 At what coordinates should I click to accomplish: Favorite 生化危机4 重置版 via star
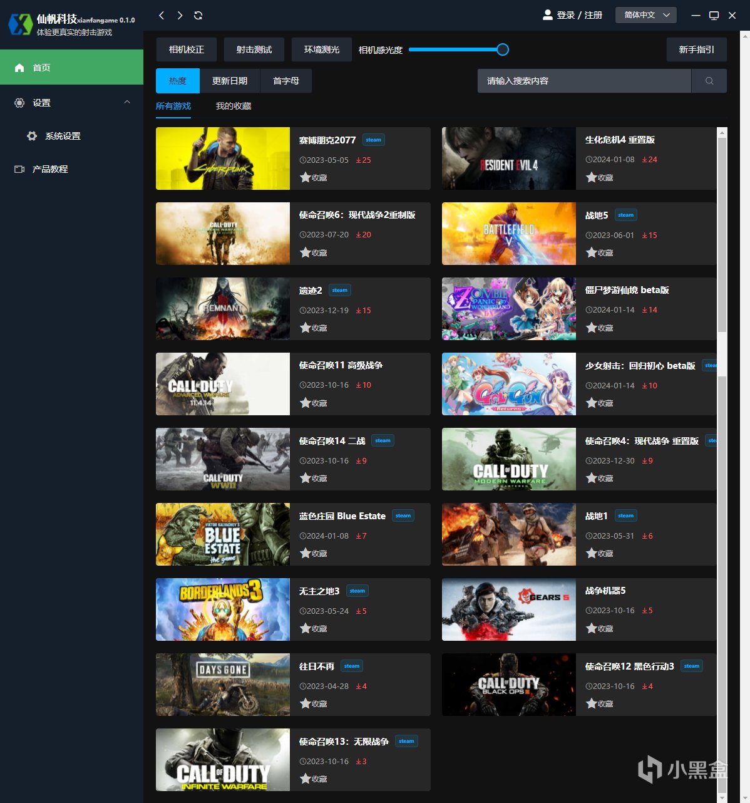click(592, 177)
